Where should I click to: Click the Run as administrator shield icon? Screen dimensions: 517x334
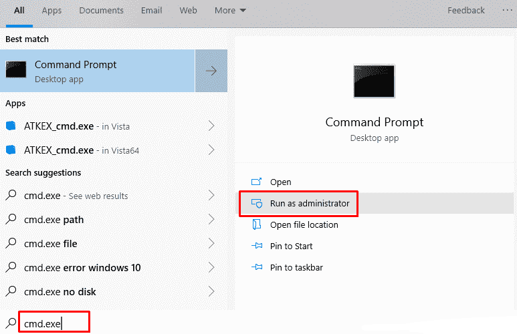(255, 203)
